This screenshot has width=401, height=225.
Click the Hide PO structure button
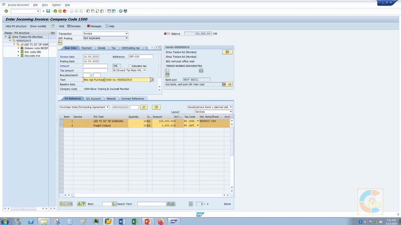tap(16, 26)
